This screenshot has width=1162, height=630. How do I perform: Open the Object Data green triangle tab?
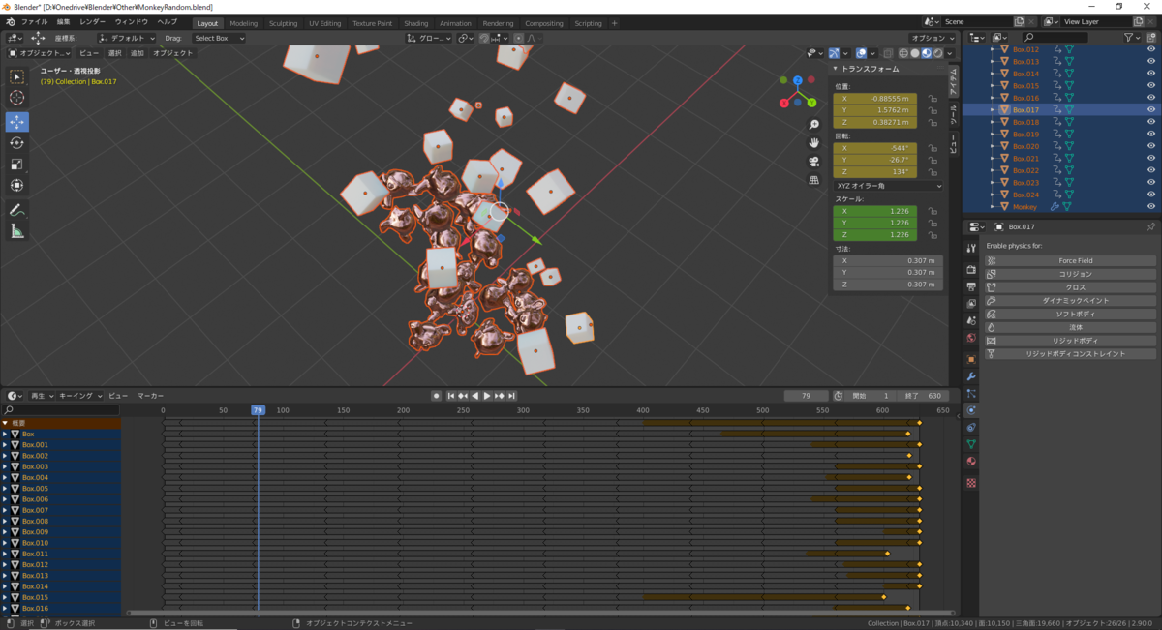coord(971,444)
